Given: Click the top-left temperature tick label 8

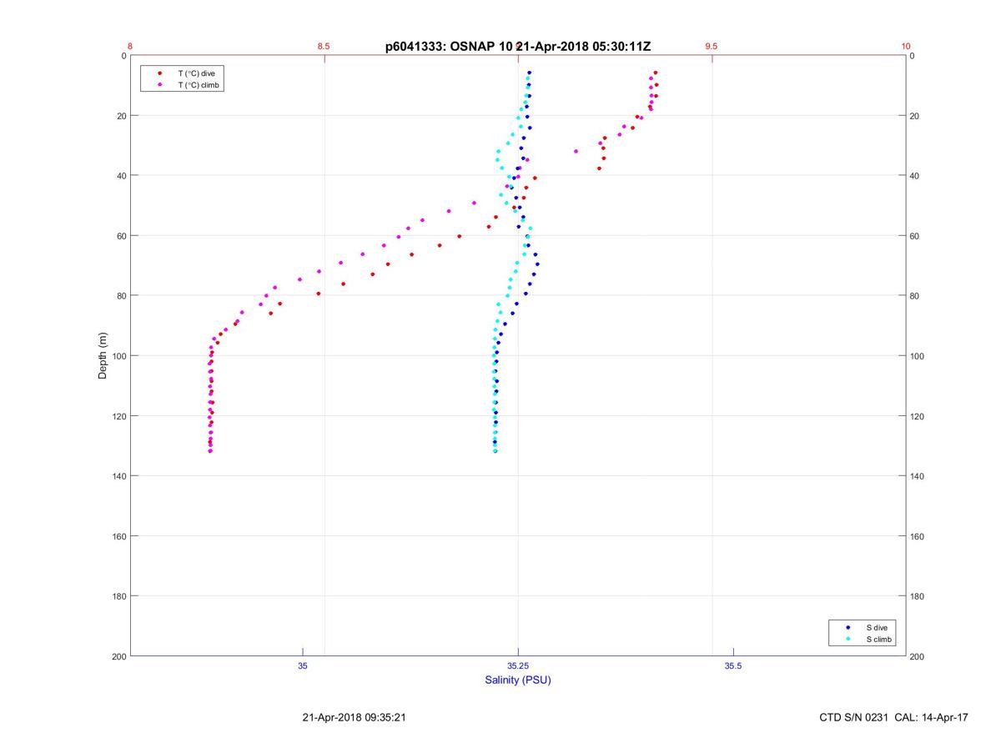Looking at the screenshot, I should (130, 46).
